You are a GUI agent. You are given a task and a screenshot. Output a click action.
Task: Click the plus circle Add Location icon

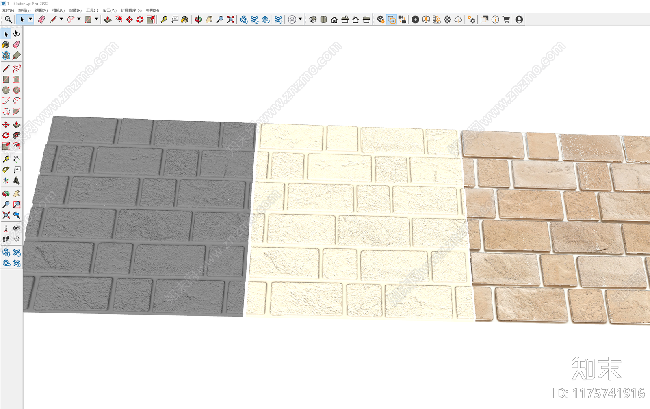click(415, 20)
